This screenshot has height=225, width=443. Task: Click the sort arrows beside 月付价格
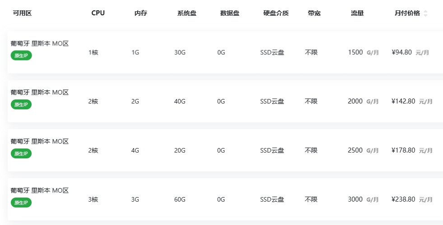425,13
